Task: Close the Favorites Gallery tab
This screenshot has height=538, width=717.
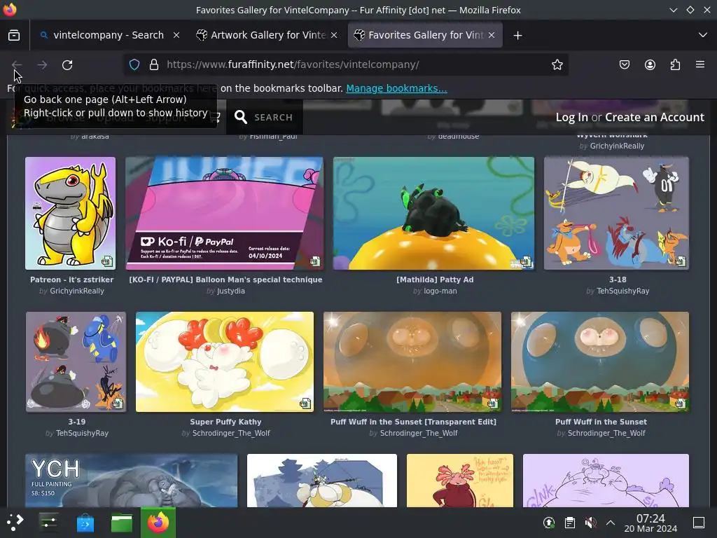Action: [x=492, y=35]
